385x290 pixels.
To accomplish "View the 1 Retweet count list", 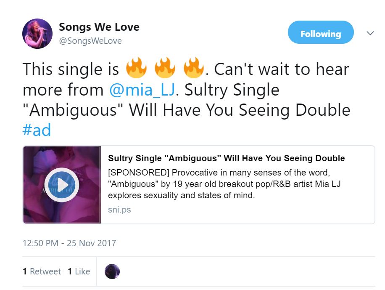I will [42, 271].
